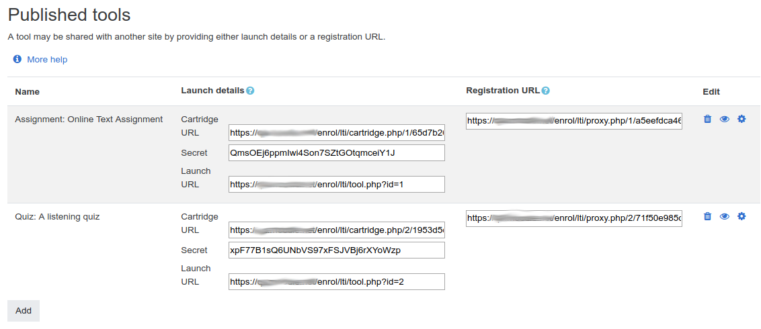Select Launch URL field ending in id=1
This screenshot has height=329, width=761.
(x=336, y=185)
